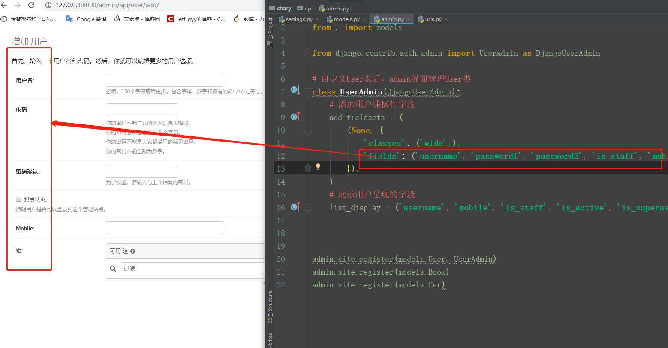Click the admin.site.register(models.Car) line
Image resolution: width=668 pixels, height=348 pixels.
(379, 285)
